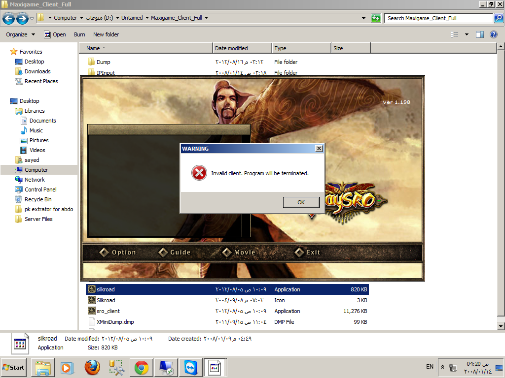Open the Videos library
505x378 pixels.
[x=37, y=150]
